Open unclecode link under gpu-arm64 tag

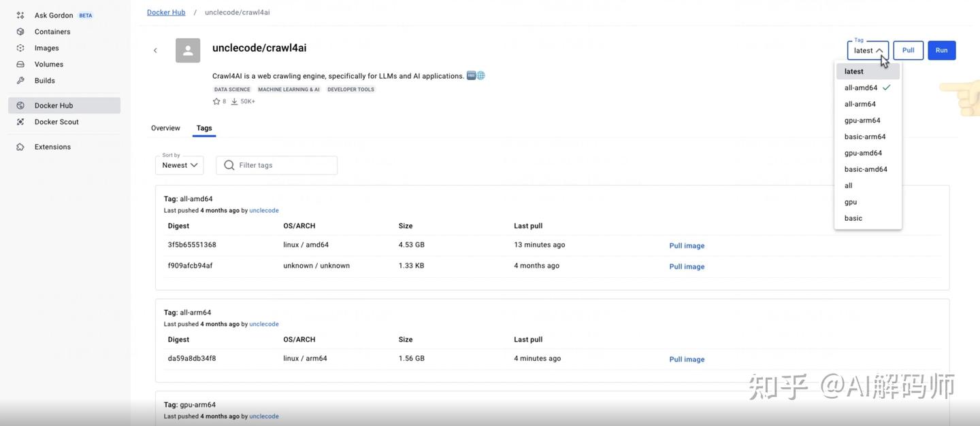(264, 416)
